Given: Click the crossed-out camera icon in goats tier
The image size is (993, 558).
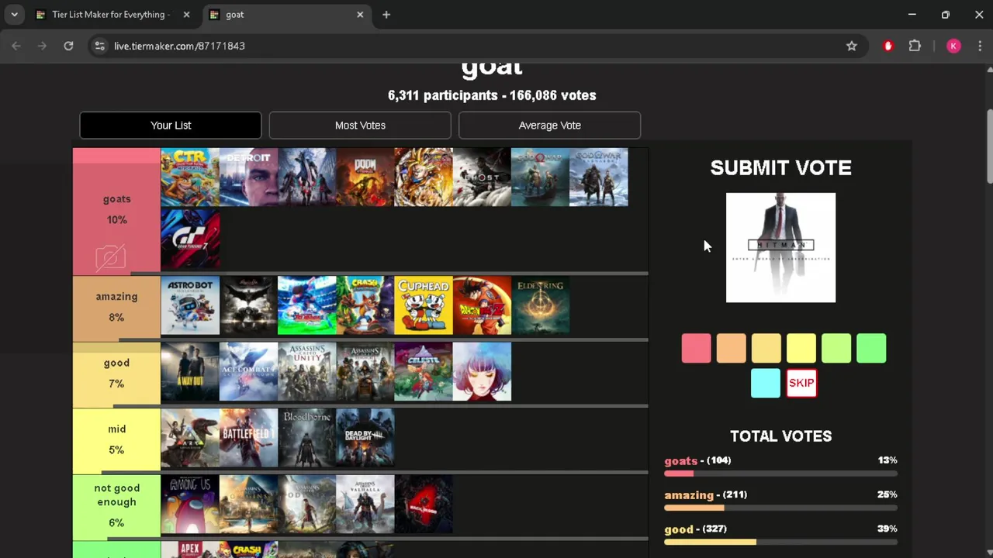Looking at the screenshot, I should (110, 257).
